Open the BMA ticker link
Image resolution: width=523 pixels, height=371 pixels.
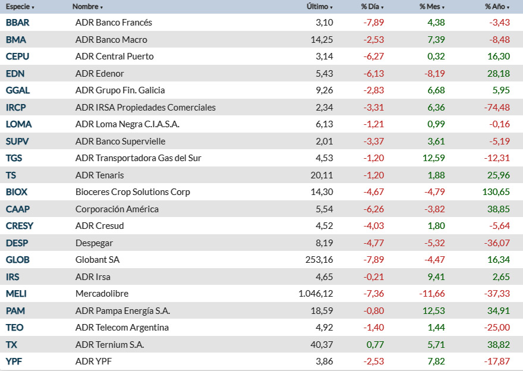coord(16,40)
